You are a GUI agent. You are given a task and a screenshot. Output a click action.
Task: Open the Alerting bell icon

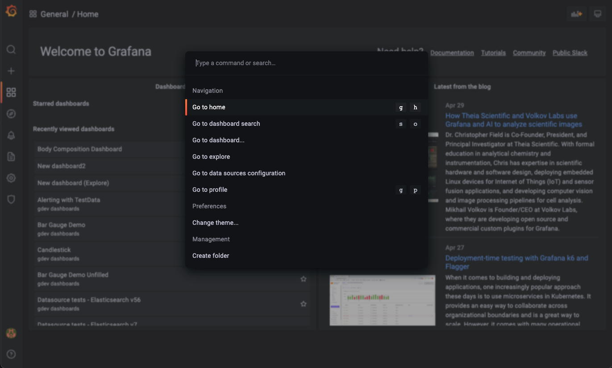tap(11, 136)
